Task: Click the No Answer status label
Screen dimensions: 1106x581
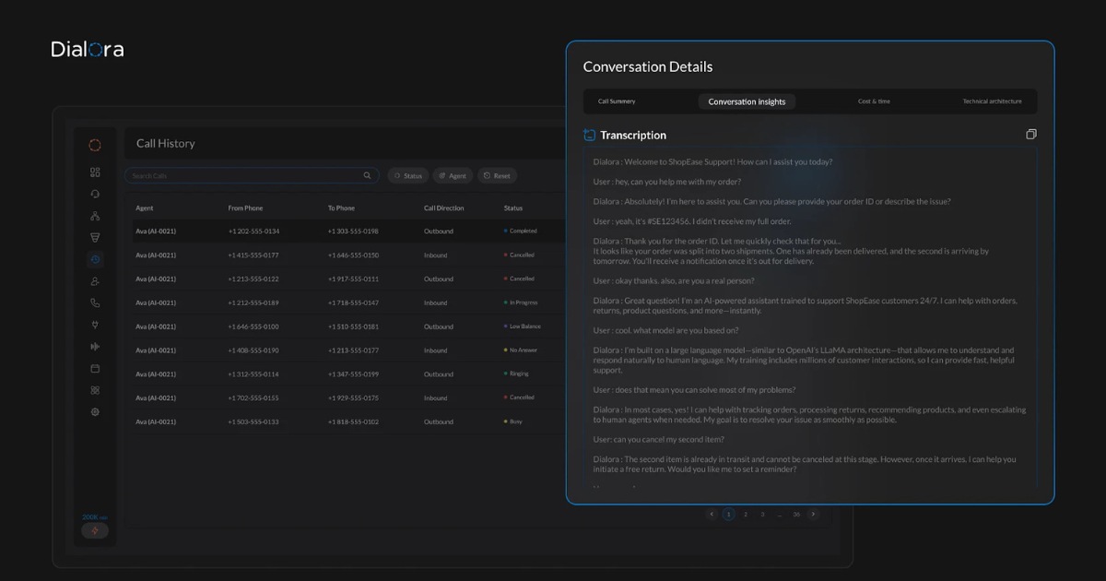Action: [x=523, y=350]
